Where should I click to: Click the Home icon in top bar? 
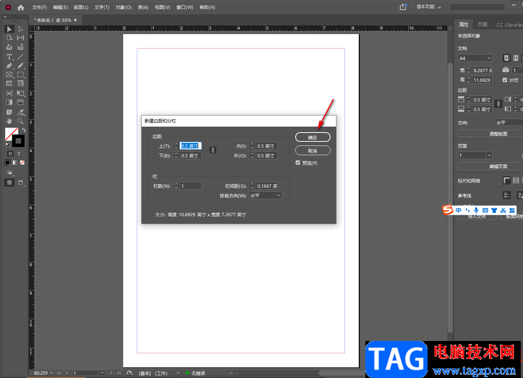tap(21, 7)
